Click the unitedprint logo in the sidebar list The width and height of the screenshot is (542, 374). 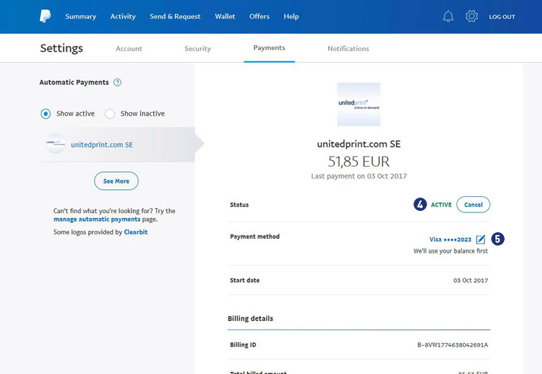[55, 144]
